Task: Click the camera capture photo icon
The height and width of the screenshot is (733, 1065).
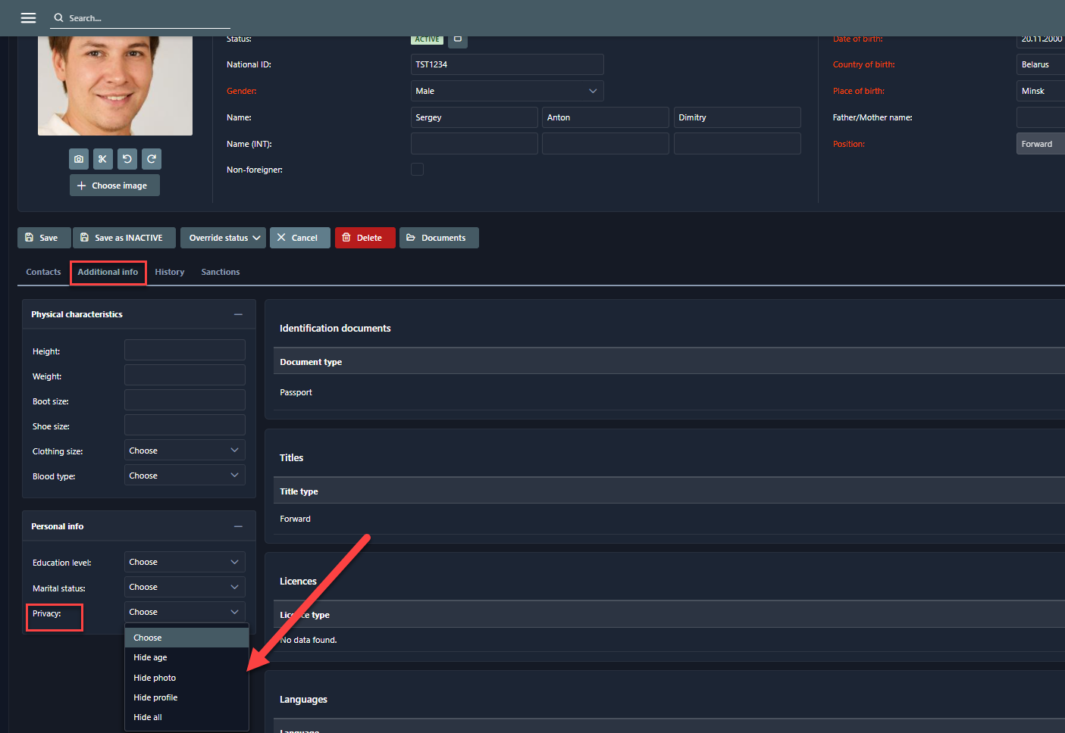Action: 79,159
